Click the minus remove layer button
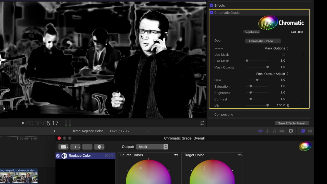Image resolution: width=327 pixels, height=184 pixels. 87,147
